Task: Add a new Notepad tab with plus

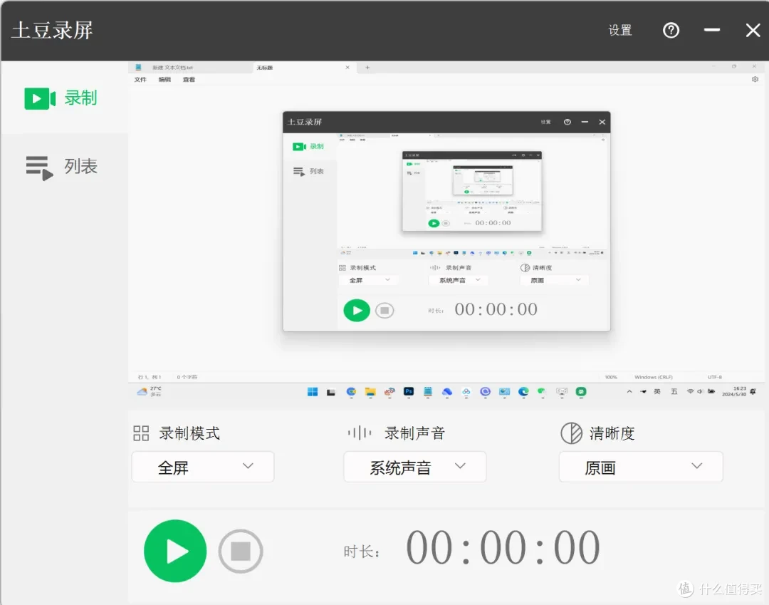Action: (x=367, y=67)
